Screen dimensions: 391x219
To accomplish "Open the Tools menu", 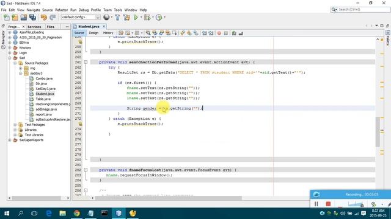I will pyautogui.click(x=118, y=10).
